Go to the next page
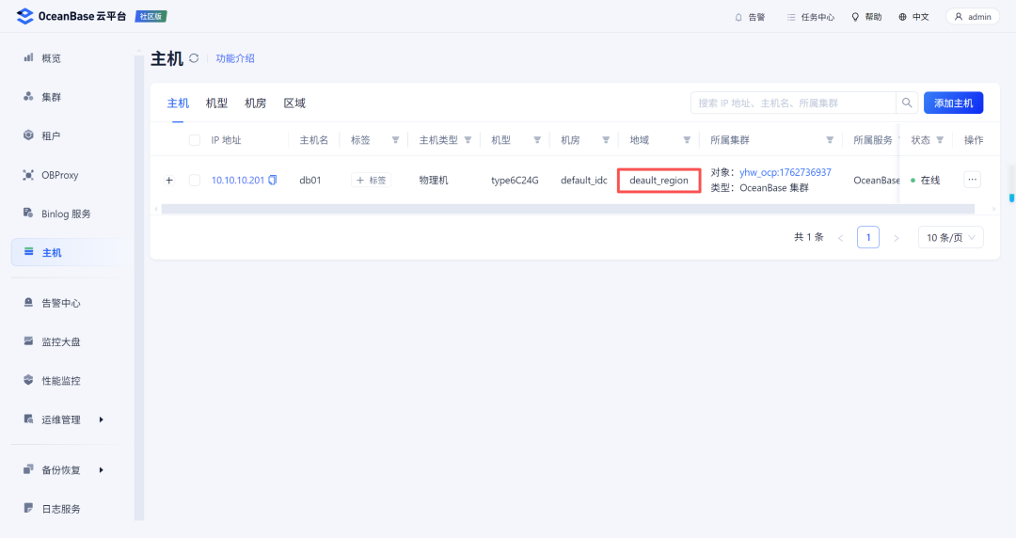The image size is (1016, 538). pos(897,238)
